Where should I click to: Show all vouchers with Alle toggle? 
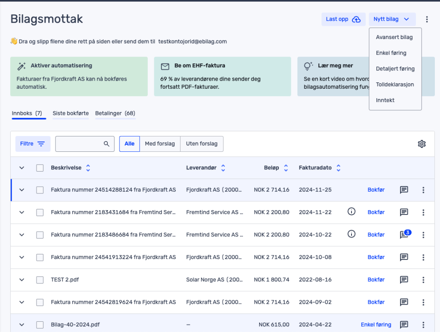pyautogui.click(x=129, y=144)
